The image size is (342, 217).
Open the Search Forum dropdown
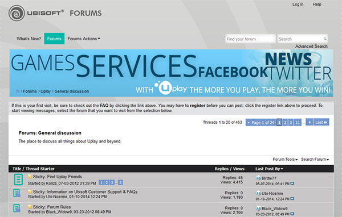coord(315,160)
